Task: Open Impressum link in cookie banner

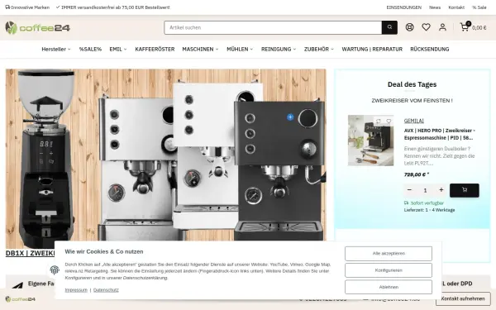Action: coord(76,290)
